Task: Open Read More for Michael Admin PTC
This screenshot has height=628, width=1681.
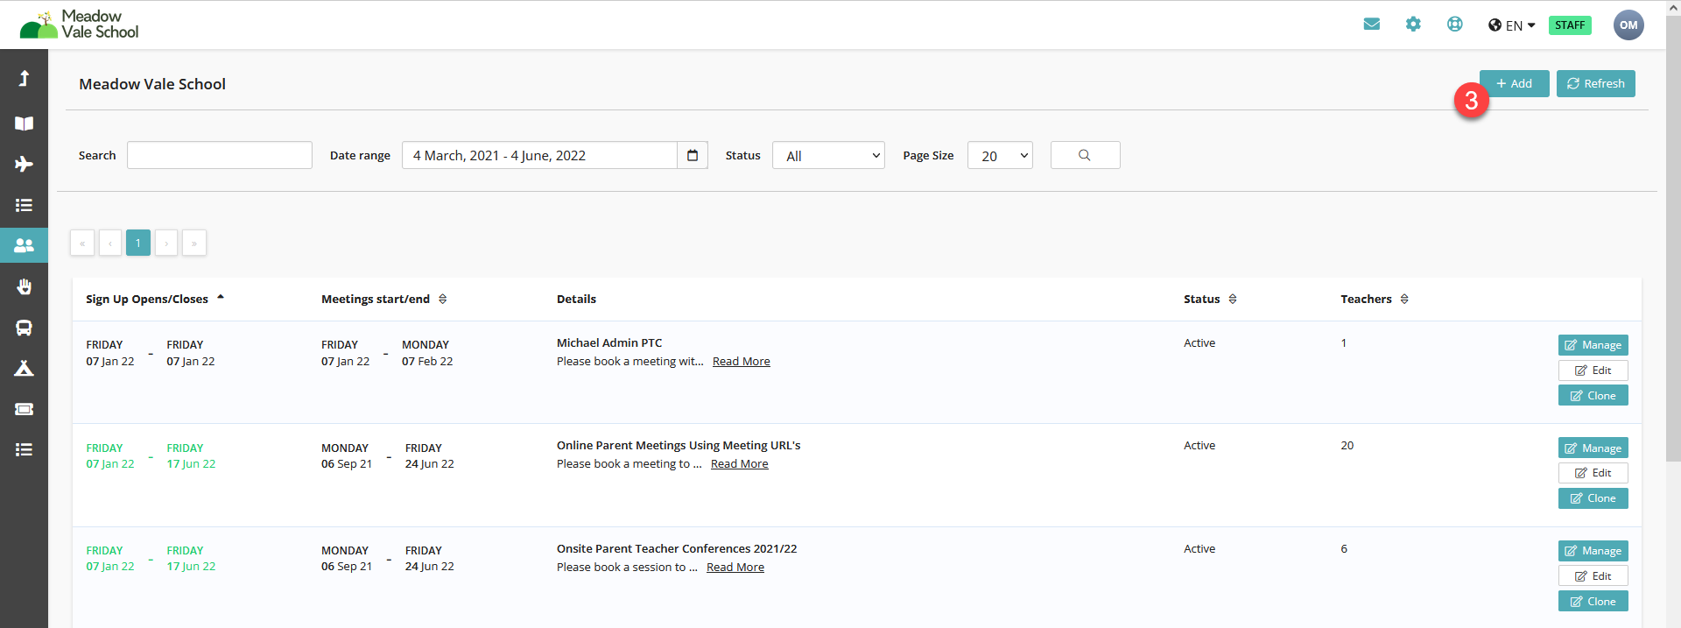Action: pyautogui.click(x=741, y=362)
